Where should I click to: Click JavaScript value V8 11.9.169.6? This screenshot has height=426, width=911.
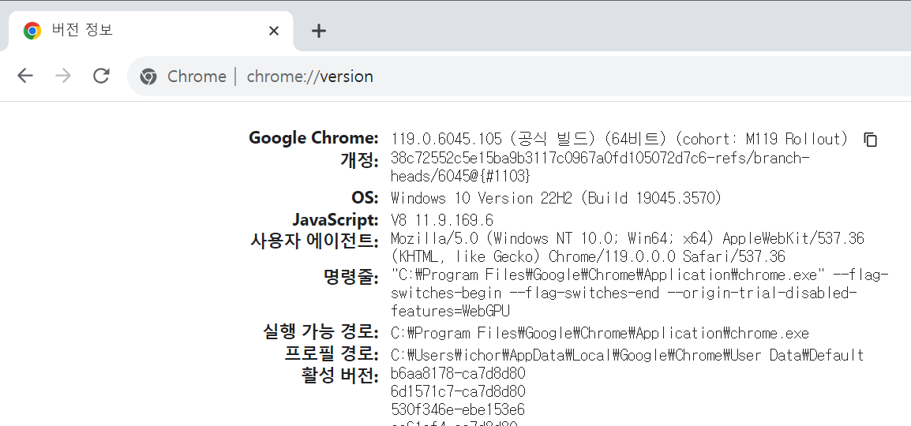pyautogui.click(x=441, y=221)
